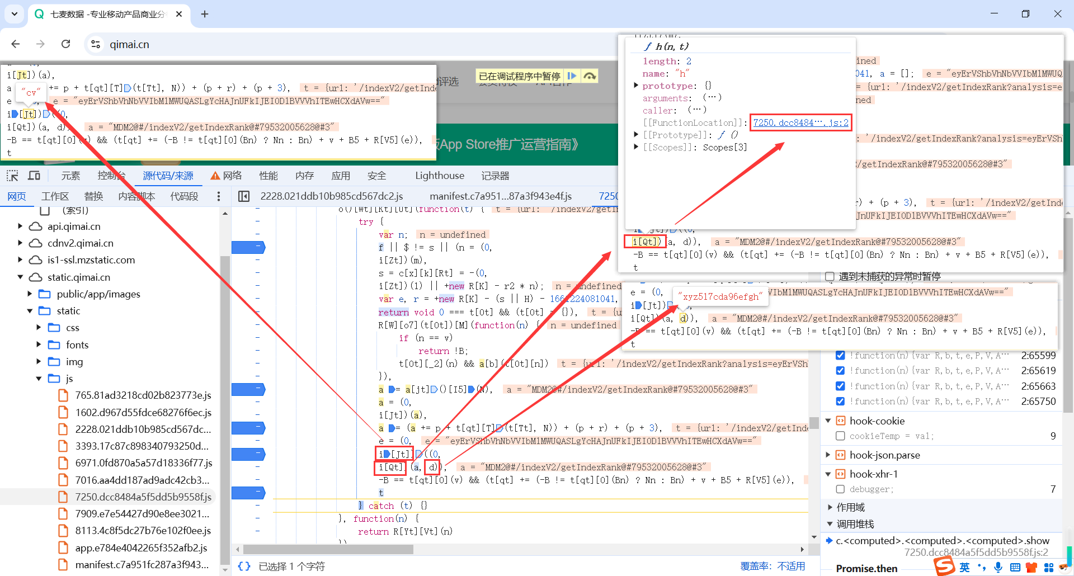Click the input method microphone icon

point(998,568)
